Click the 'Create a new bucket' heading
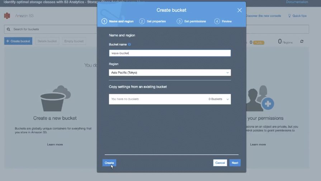Image resolution: width=321 pixels, height=181 pixels. point(55,118)
